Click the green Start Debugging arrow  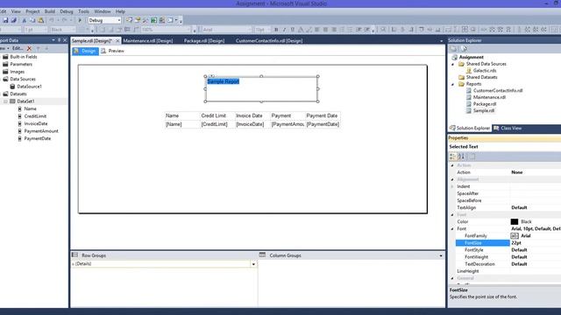coord(80,20)
